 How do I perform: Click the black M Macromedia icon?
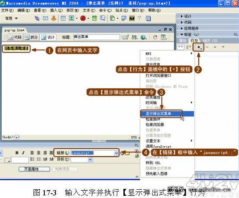(x=132, y=18)
